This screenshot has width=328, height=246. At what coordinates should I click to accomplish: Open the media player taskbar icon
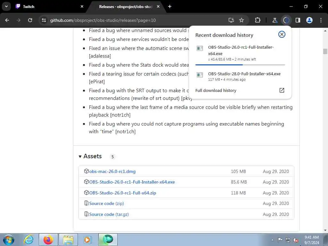(x=87, y=240)
